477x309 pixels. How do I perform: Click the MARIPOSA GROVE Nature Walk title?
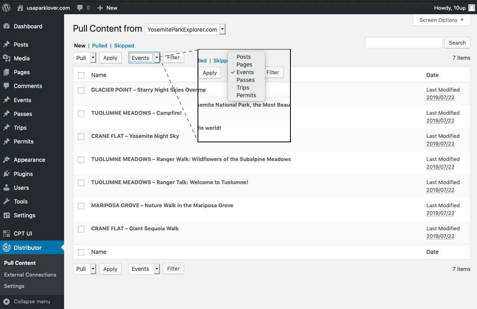point(162,205)
